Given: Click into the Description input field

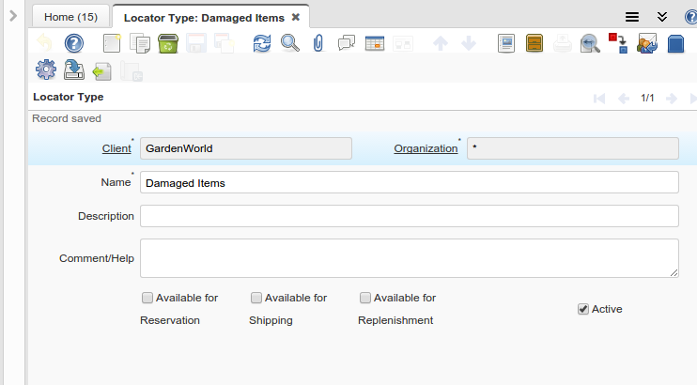Looking at the screenshot, I should pyautogui.click(x=409, y=216).
